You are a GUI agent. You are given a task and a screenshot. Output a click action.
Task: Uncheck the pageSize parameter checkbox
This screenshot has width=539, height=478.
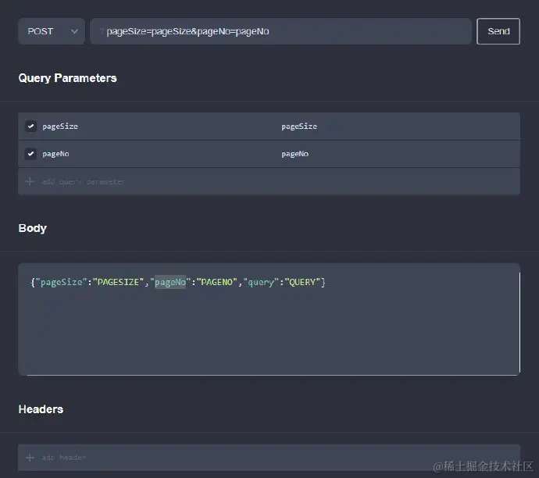tap(30, 126)
